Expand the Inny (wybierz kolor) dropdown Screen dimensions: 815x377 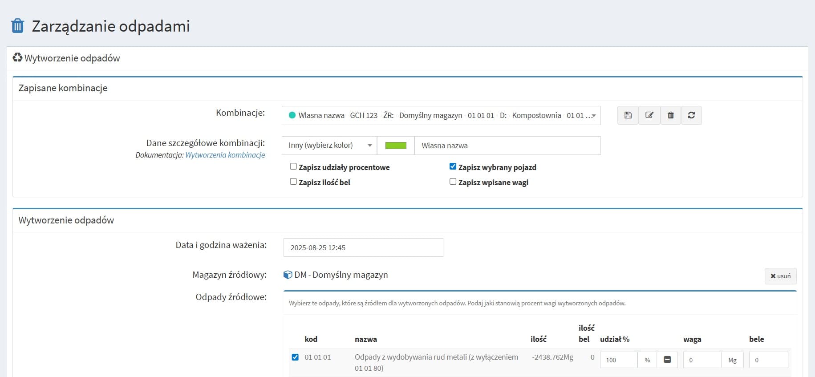coord(329,146)
